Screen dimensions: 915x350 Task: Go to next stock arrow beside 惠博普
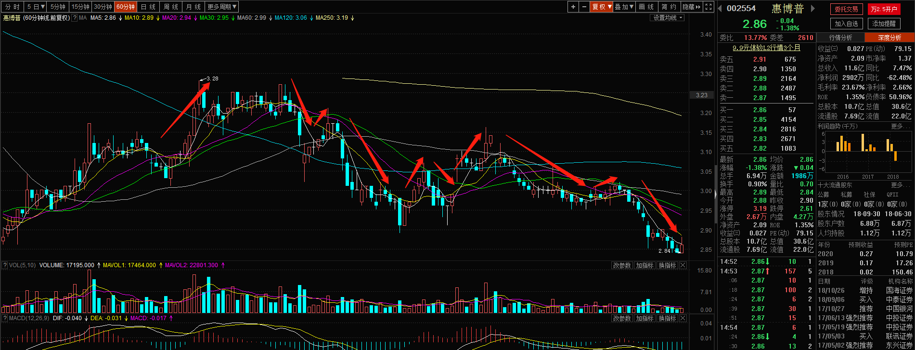[813, 8]
